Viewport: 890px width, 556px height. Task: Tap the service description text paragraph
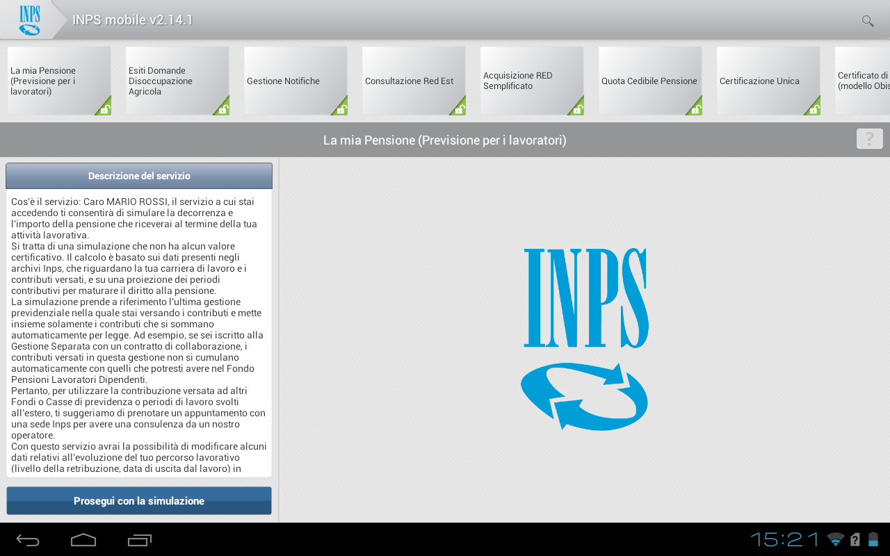point(139,335)
